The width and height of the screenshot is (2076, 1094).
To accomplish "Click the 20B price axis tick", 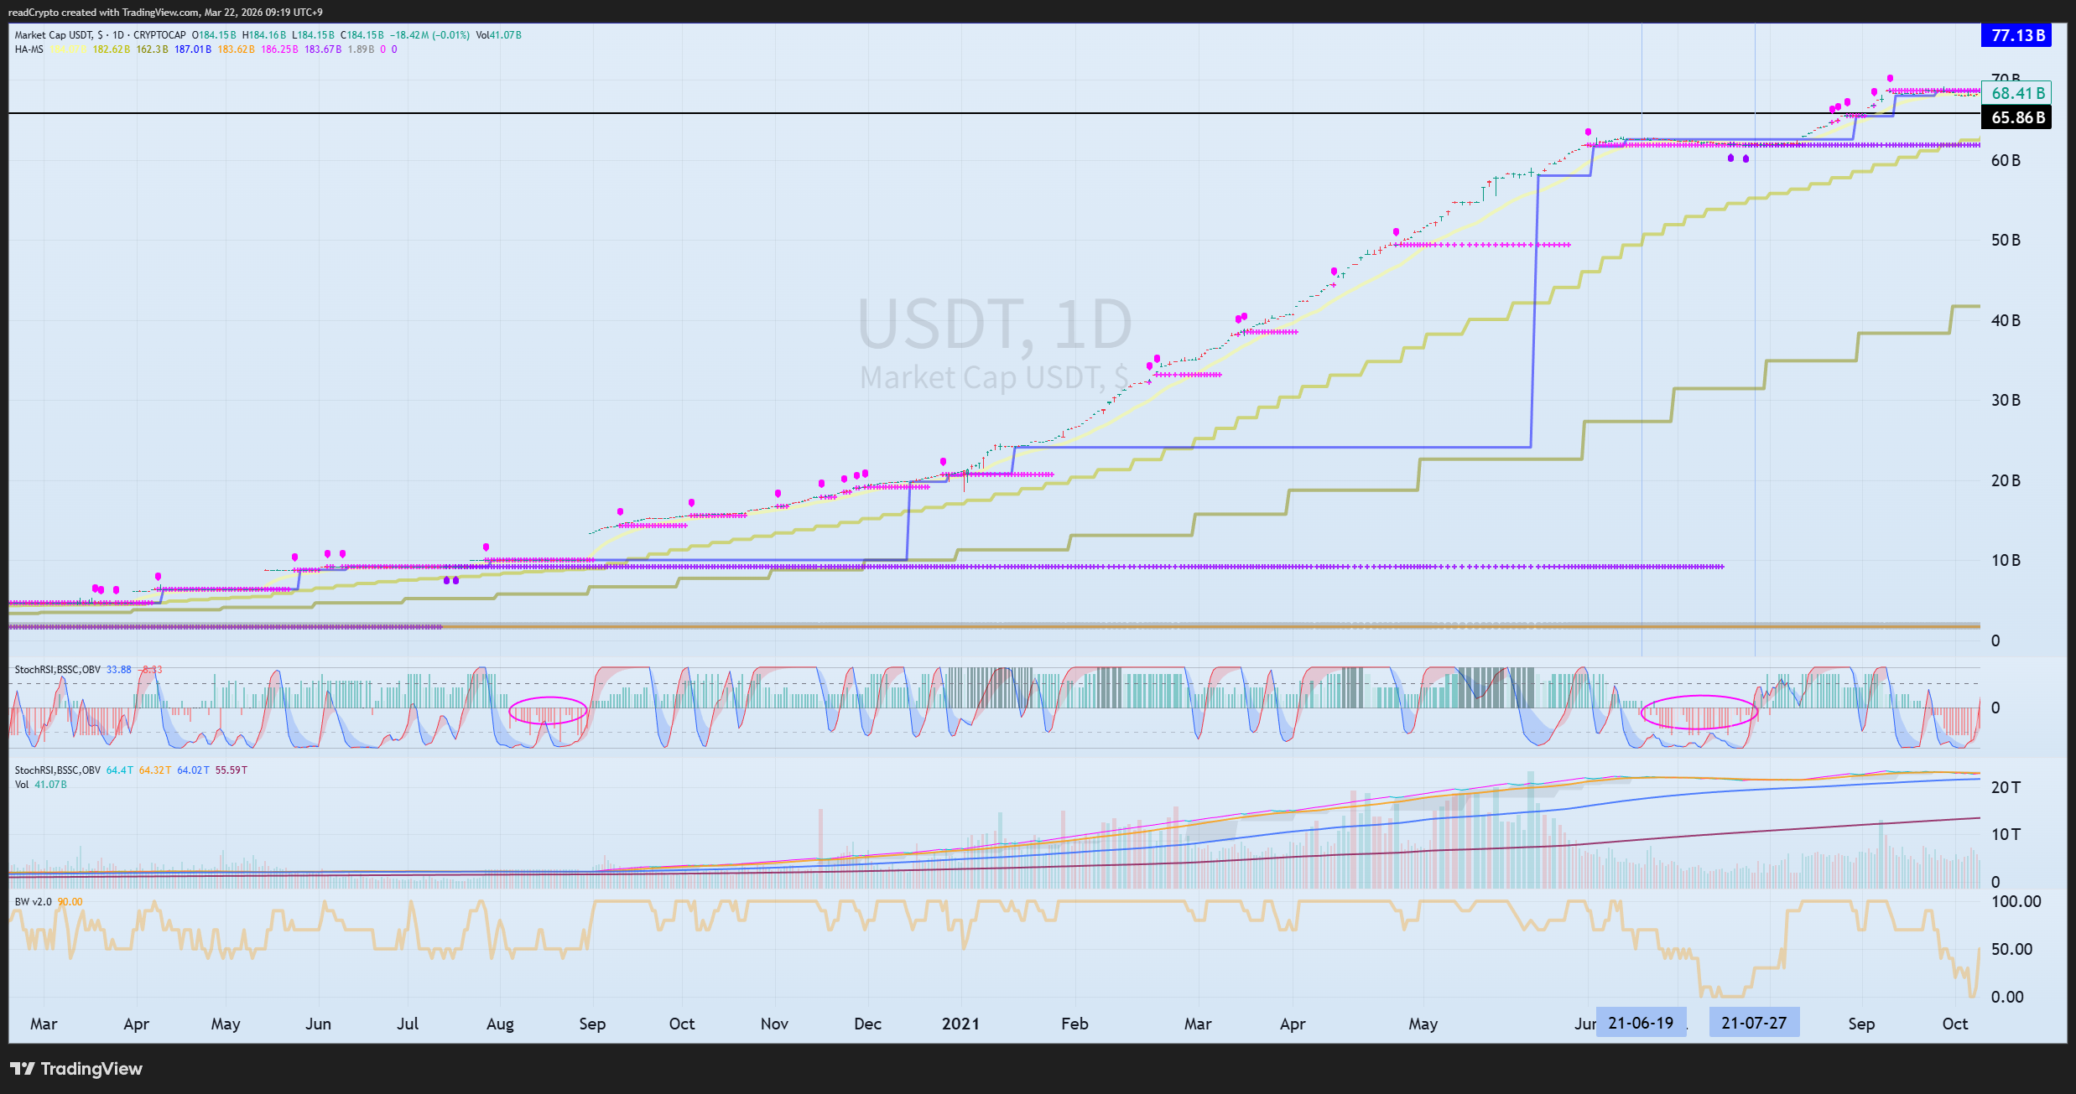I will [2006, 480].
